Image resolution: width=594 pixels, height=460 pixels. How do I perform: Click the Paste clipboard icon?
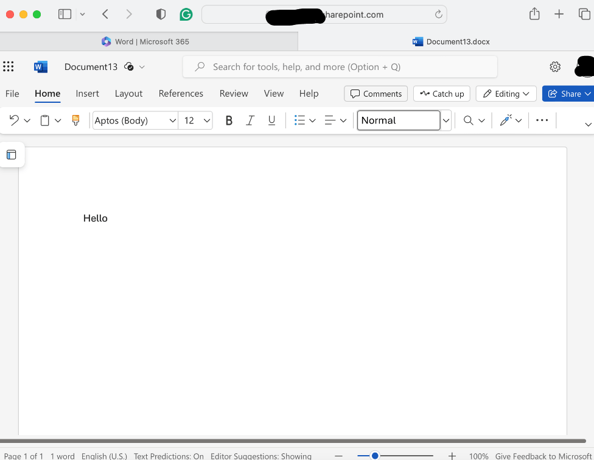44,120
